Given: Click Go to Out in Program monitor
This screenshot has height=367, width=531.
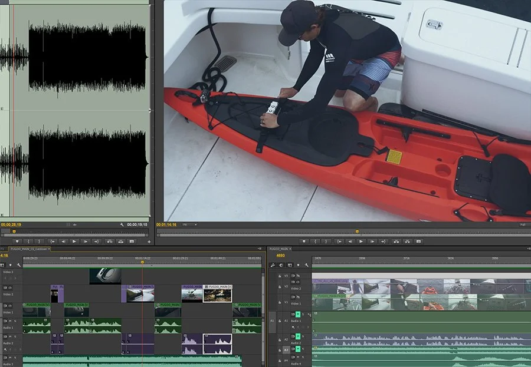Looking at the screenshot, I should 383,242.
